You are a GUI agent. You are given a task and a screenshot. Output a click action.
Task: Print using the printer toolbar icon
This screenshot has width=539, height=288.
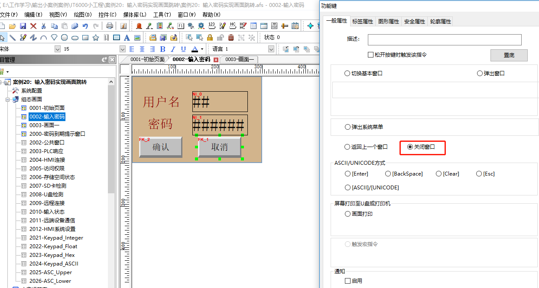pos(110,26)
